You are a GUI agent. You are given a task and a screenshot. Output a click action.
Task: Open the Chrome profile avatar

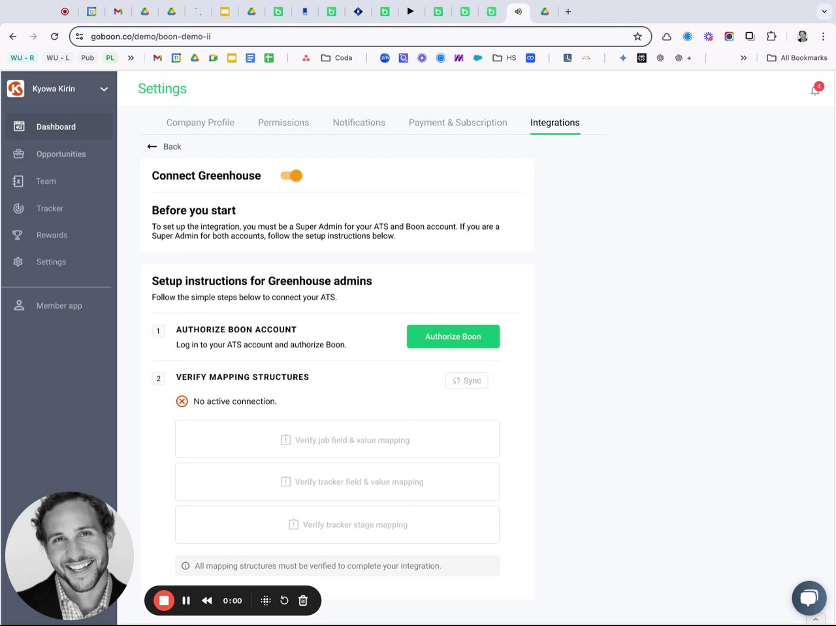(x=803, y=37)
